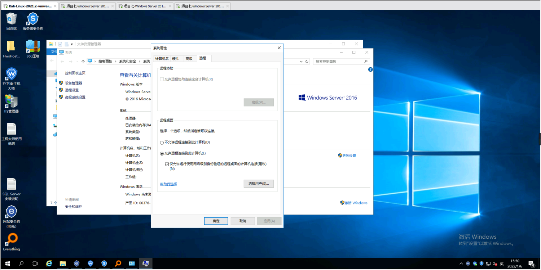Click the blue S shield taskbar icon

point(104,264)
